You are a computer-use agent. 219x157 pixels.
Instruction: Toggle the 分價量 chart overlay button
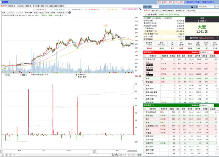click(x=53, y=12)
